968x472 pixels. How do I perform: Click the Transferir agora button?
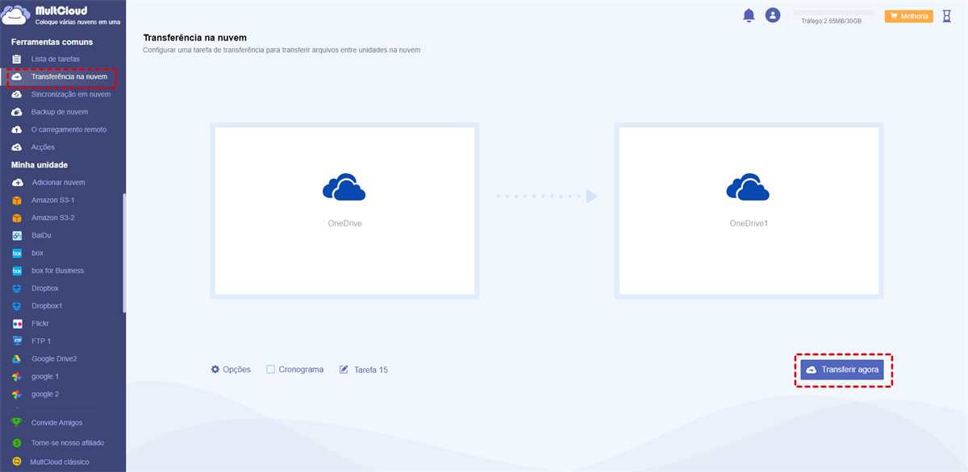[842, 370]
